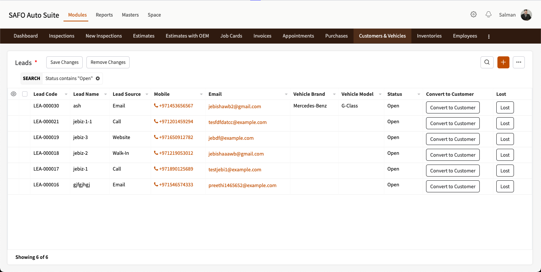Save Changes to the leads list

(64, 62)
